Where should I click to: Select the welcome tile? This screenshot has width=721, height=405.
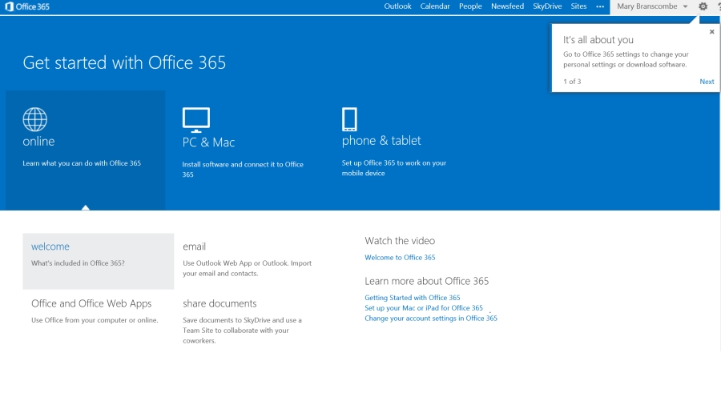point(99,261)
